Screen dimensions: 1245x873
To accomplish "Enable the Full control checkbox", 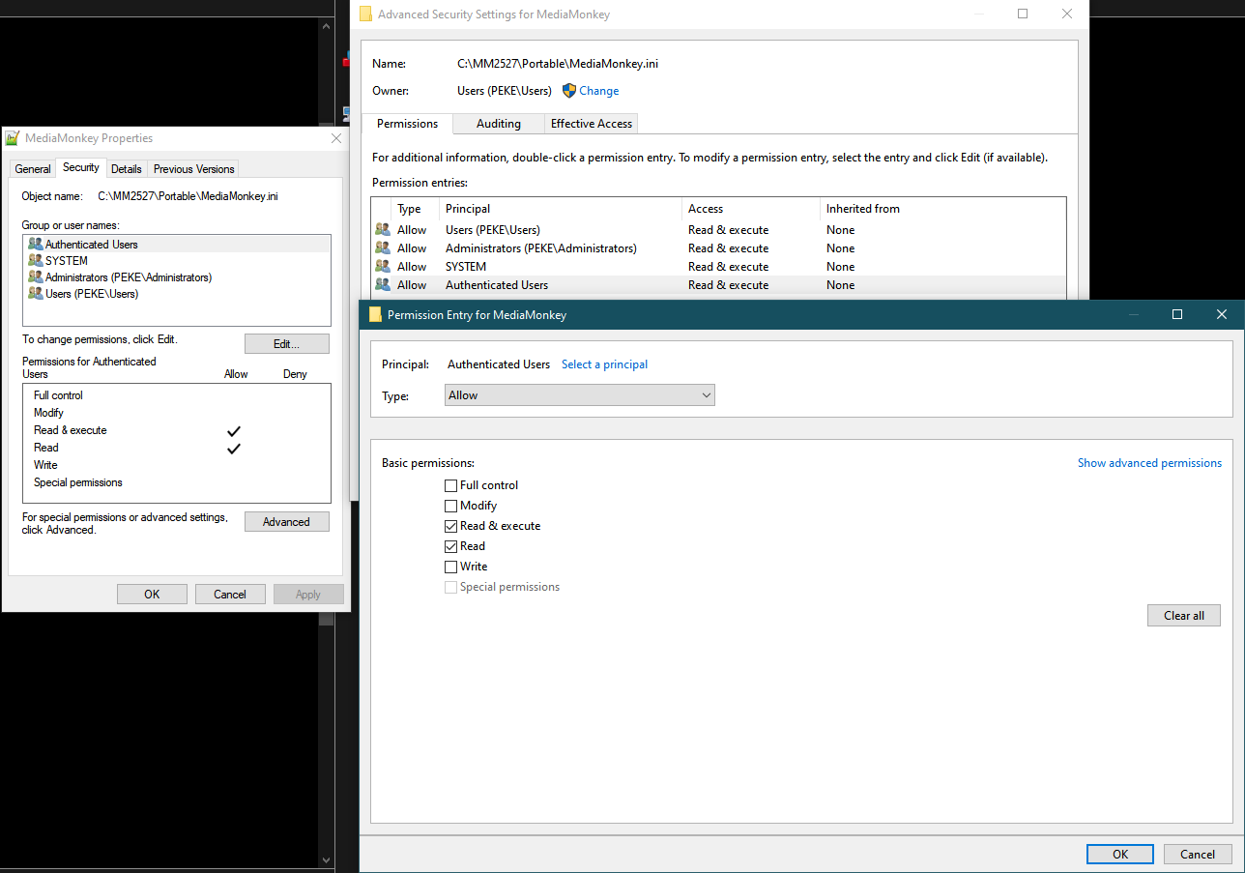I will (x=450, y=485).
